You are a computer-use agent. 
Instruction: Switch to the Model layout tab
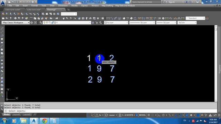coord(7,114)
